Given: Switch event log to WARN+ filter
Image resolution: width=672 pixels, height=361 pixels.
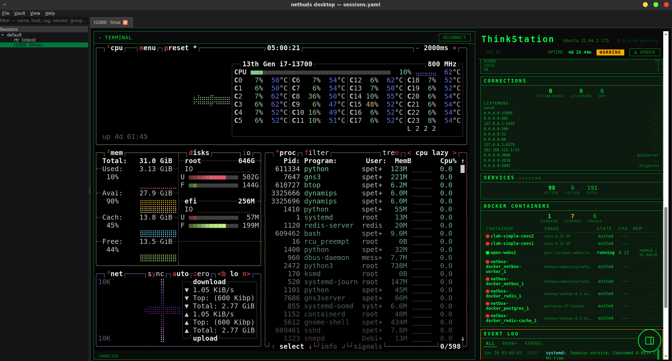Looking at the screenshot, I should click(x=510, y=343).
